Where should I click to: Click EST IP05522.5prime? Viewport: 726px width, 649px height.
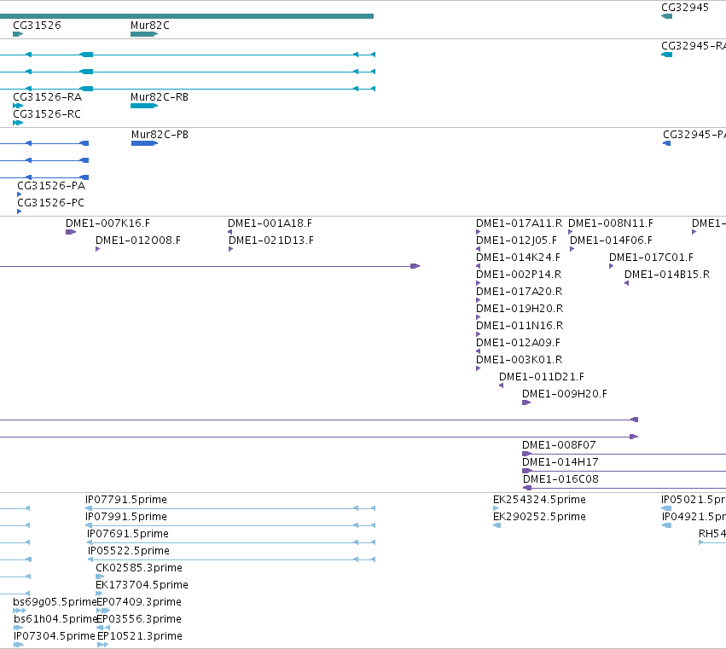click(x=231, y=559)
